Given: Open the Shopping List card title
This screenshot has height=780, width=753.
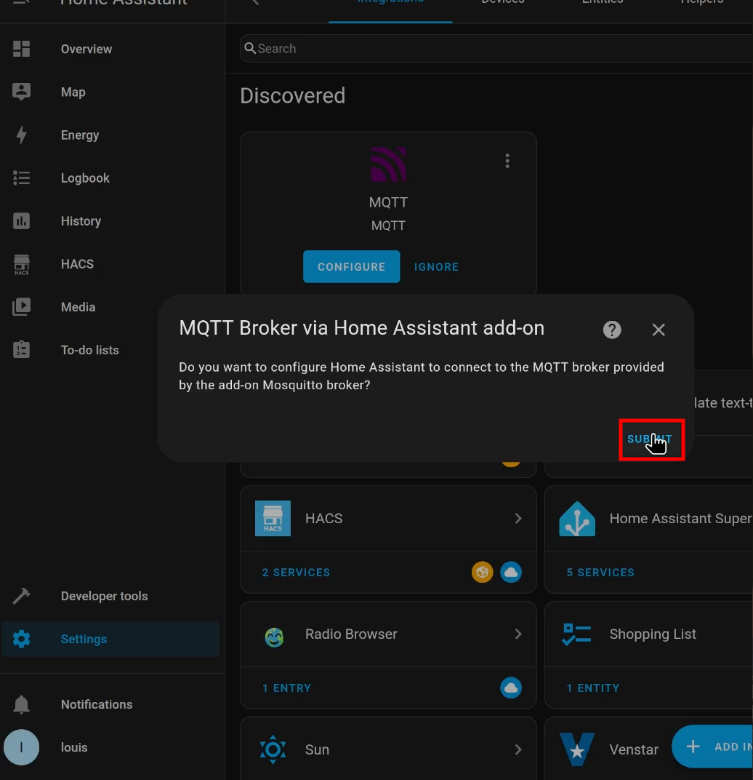Looking at the screenshot, I should click(x=653, y=634).
